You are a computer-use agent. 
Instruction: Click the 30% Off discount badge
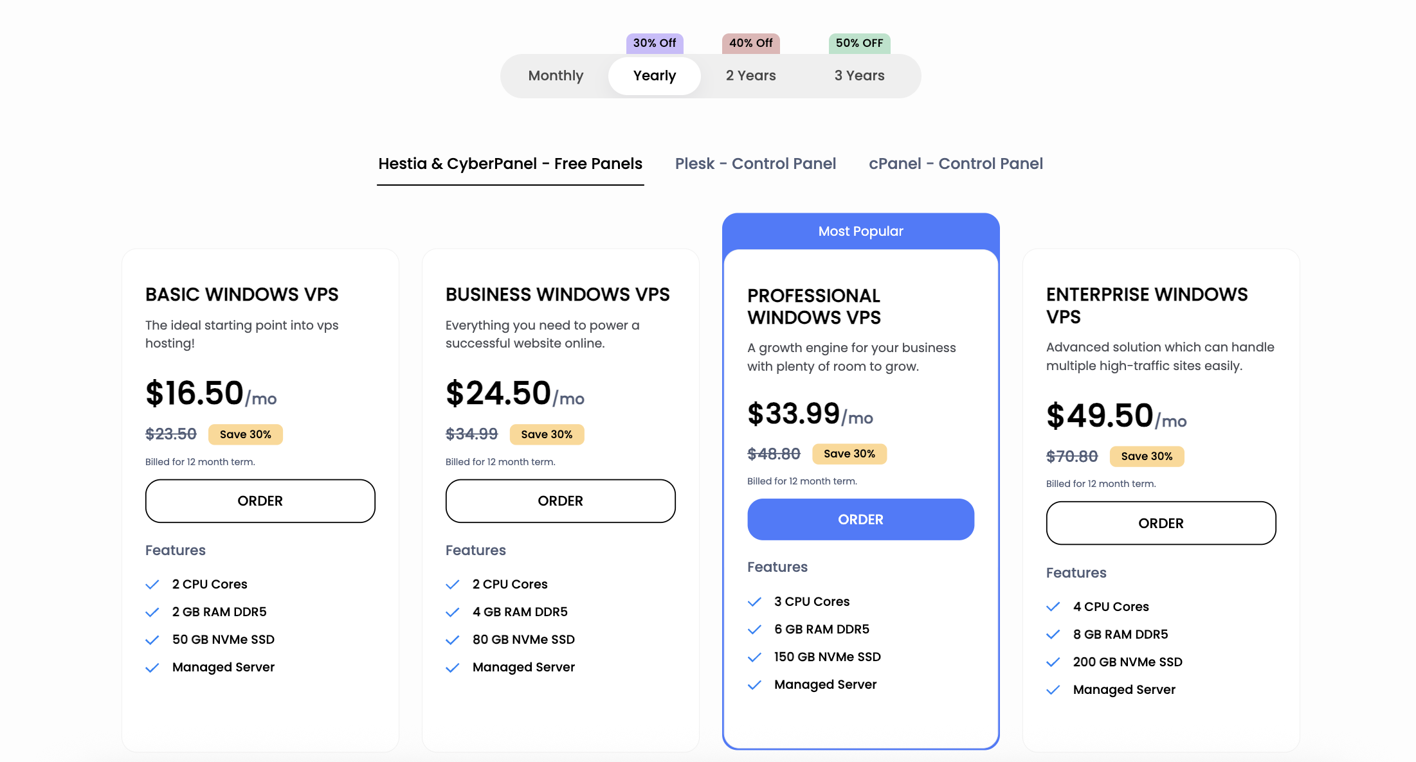coord(655,43)
